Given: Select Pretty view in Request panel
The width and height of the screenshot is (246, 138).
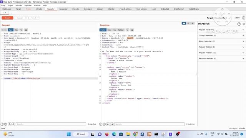Looking at the screenshot, I should pos(4,30).
